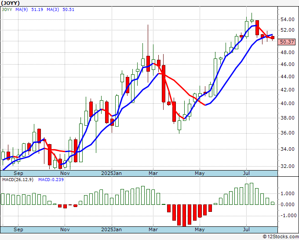Click the 52.00 price axis label
Viewport: 299px width, 240px height.
[287, 30]
